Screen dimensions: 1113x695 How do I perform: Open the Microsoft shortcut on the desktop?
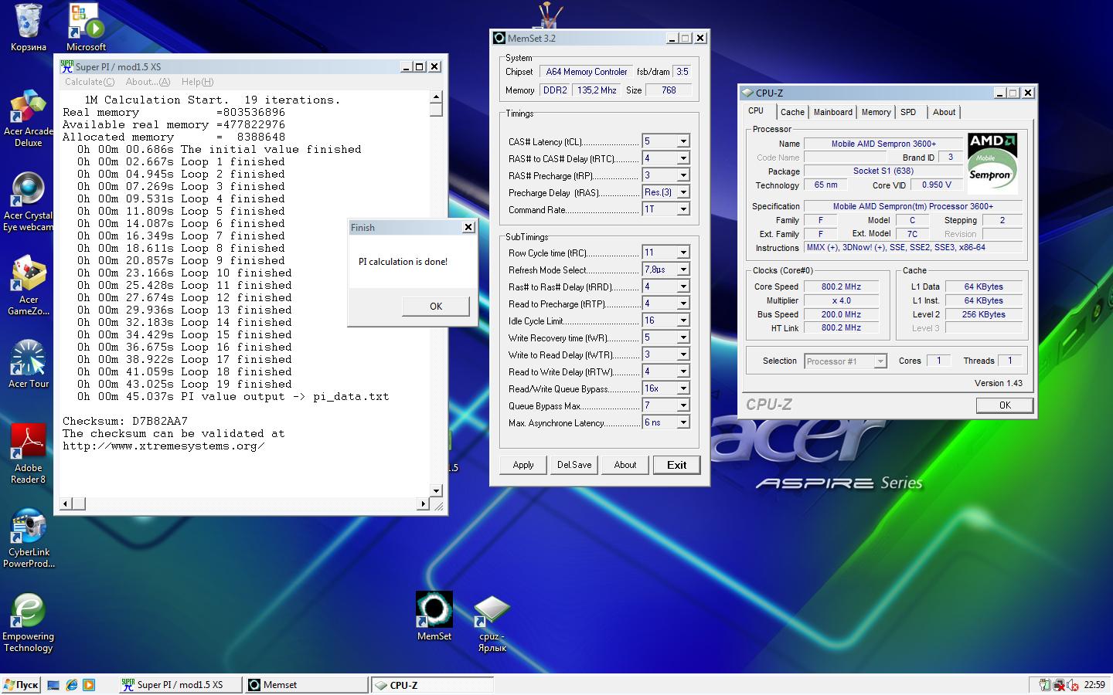86,29
